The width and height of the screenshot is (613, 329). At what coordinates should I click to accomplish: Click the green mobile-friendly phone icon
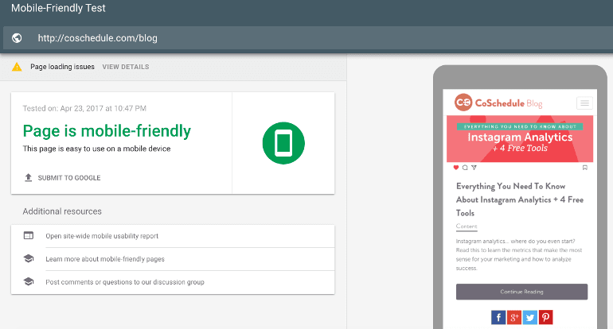pyautogui.click(x=283, y=143)
